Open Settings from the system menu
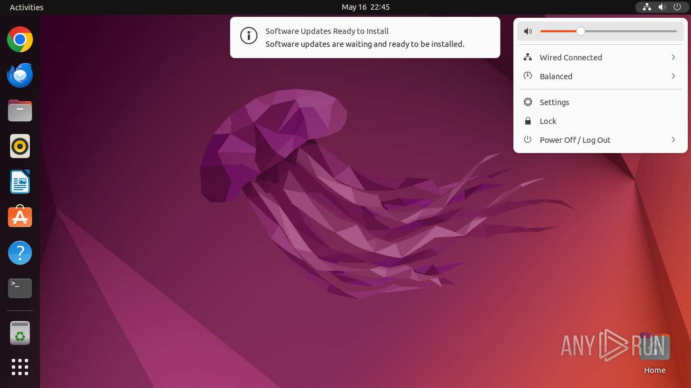Image resolution: width=691 pixels, height=388 pixels. (x=600, y=102)
